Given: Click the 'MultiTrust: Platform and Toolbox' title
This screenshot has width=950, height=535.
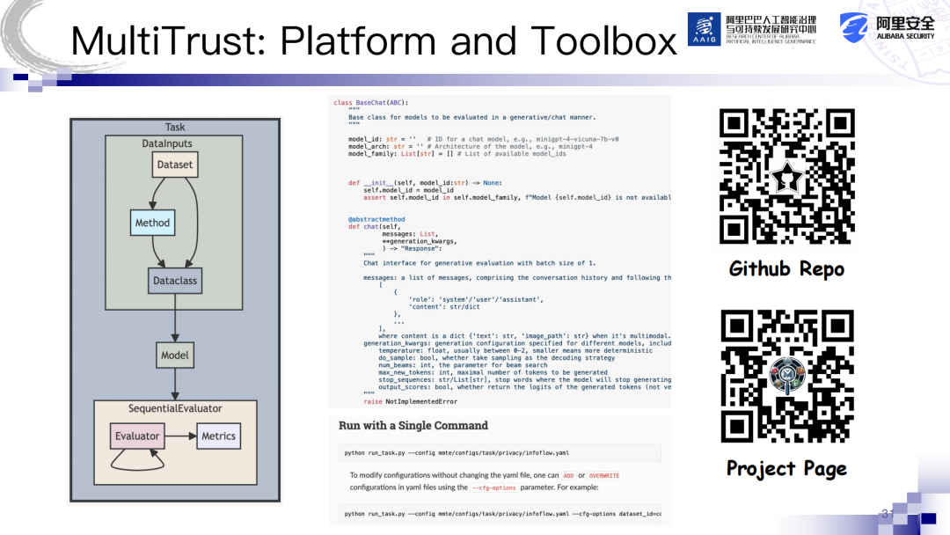Looking at the screenshot, I should point(374,41).
